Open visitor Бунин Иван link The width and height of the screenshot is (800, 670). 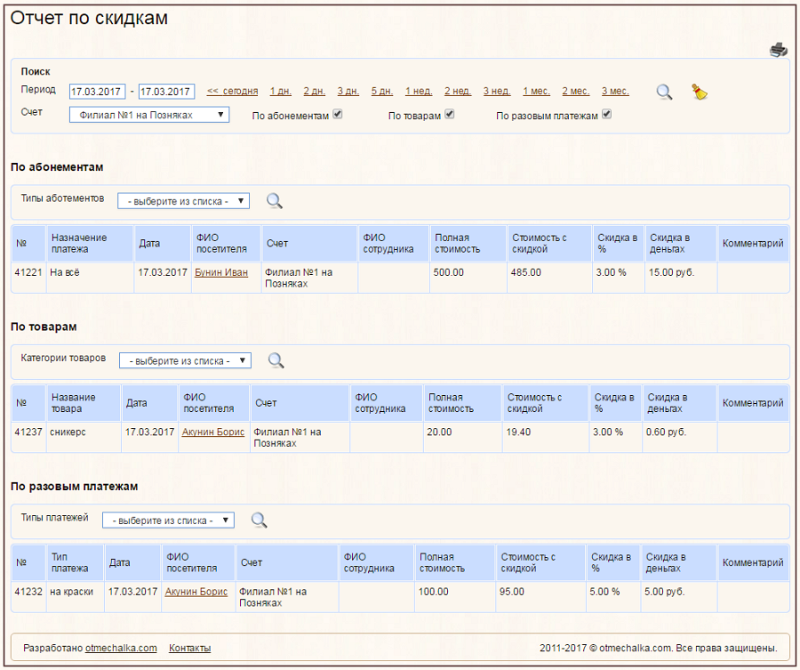tap(221, 272)
